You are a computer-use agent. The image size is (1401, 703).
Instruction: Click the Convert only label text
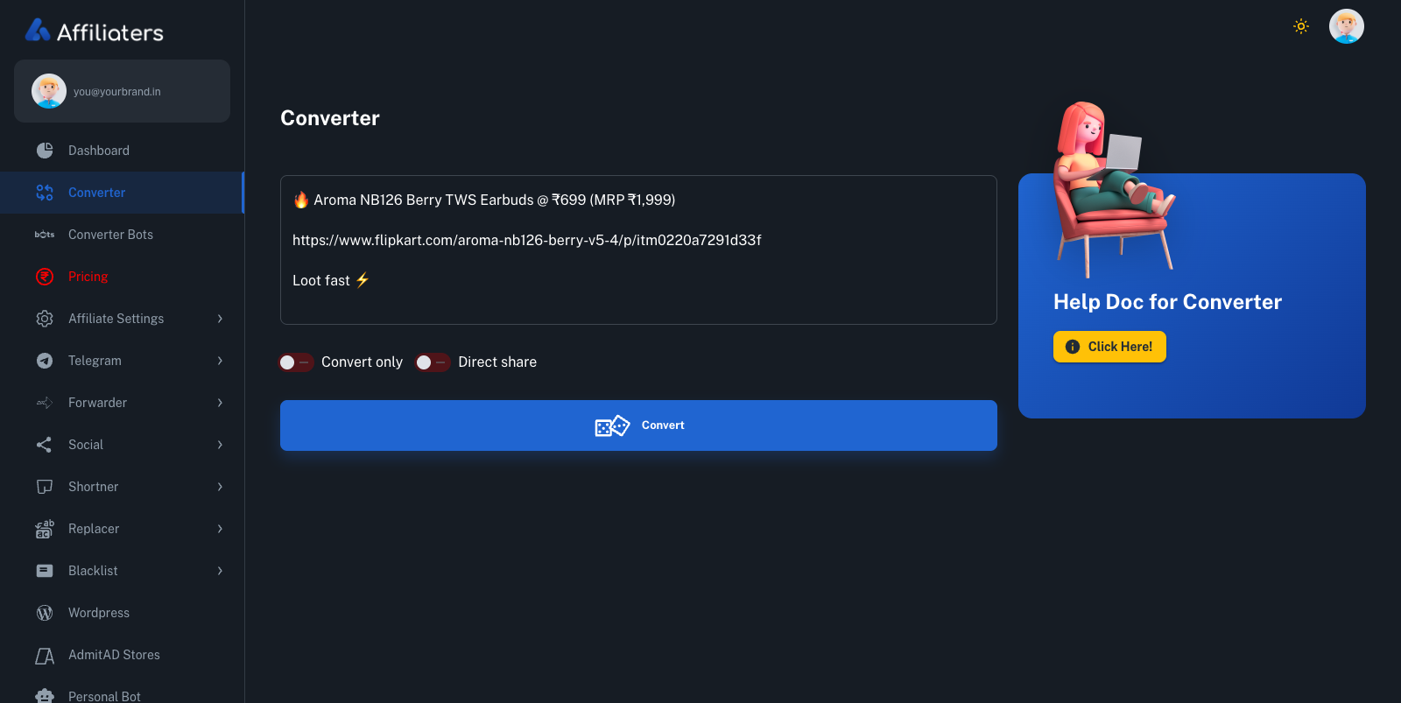tap(362, 362)
